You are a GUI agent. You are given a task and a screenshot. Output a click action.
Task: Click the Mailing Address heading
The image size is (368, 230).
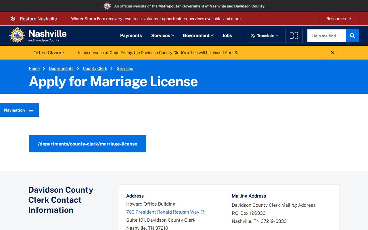tap(249, 196)
